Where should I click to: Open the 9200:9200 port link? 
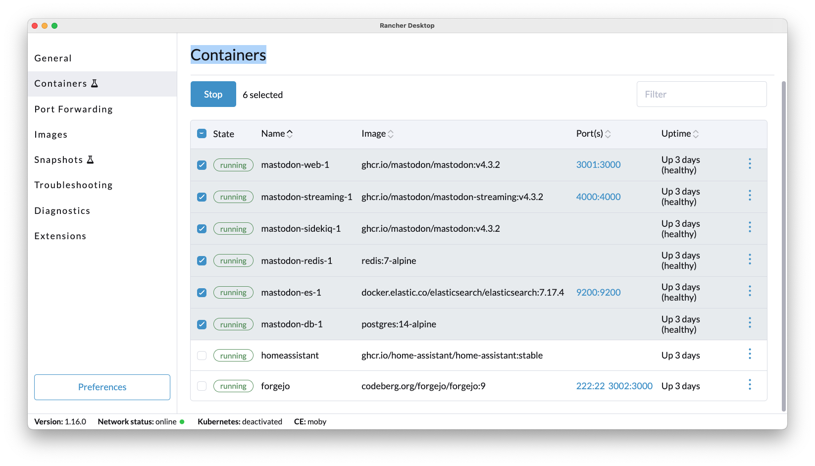tap(598, 293)
